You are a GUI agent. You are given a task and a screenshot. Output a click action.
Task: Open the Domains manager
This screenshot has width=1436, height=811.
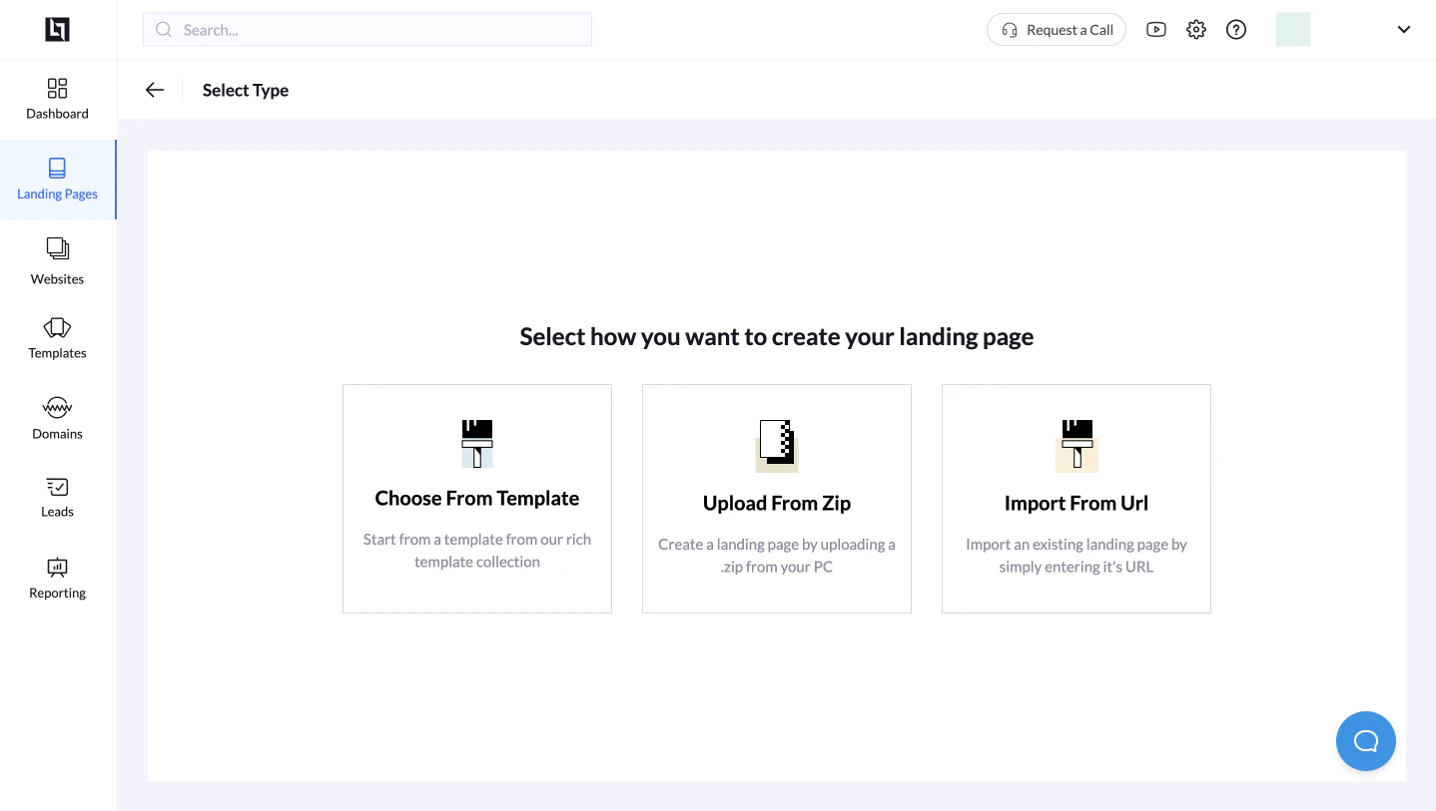tap(57, 417)
